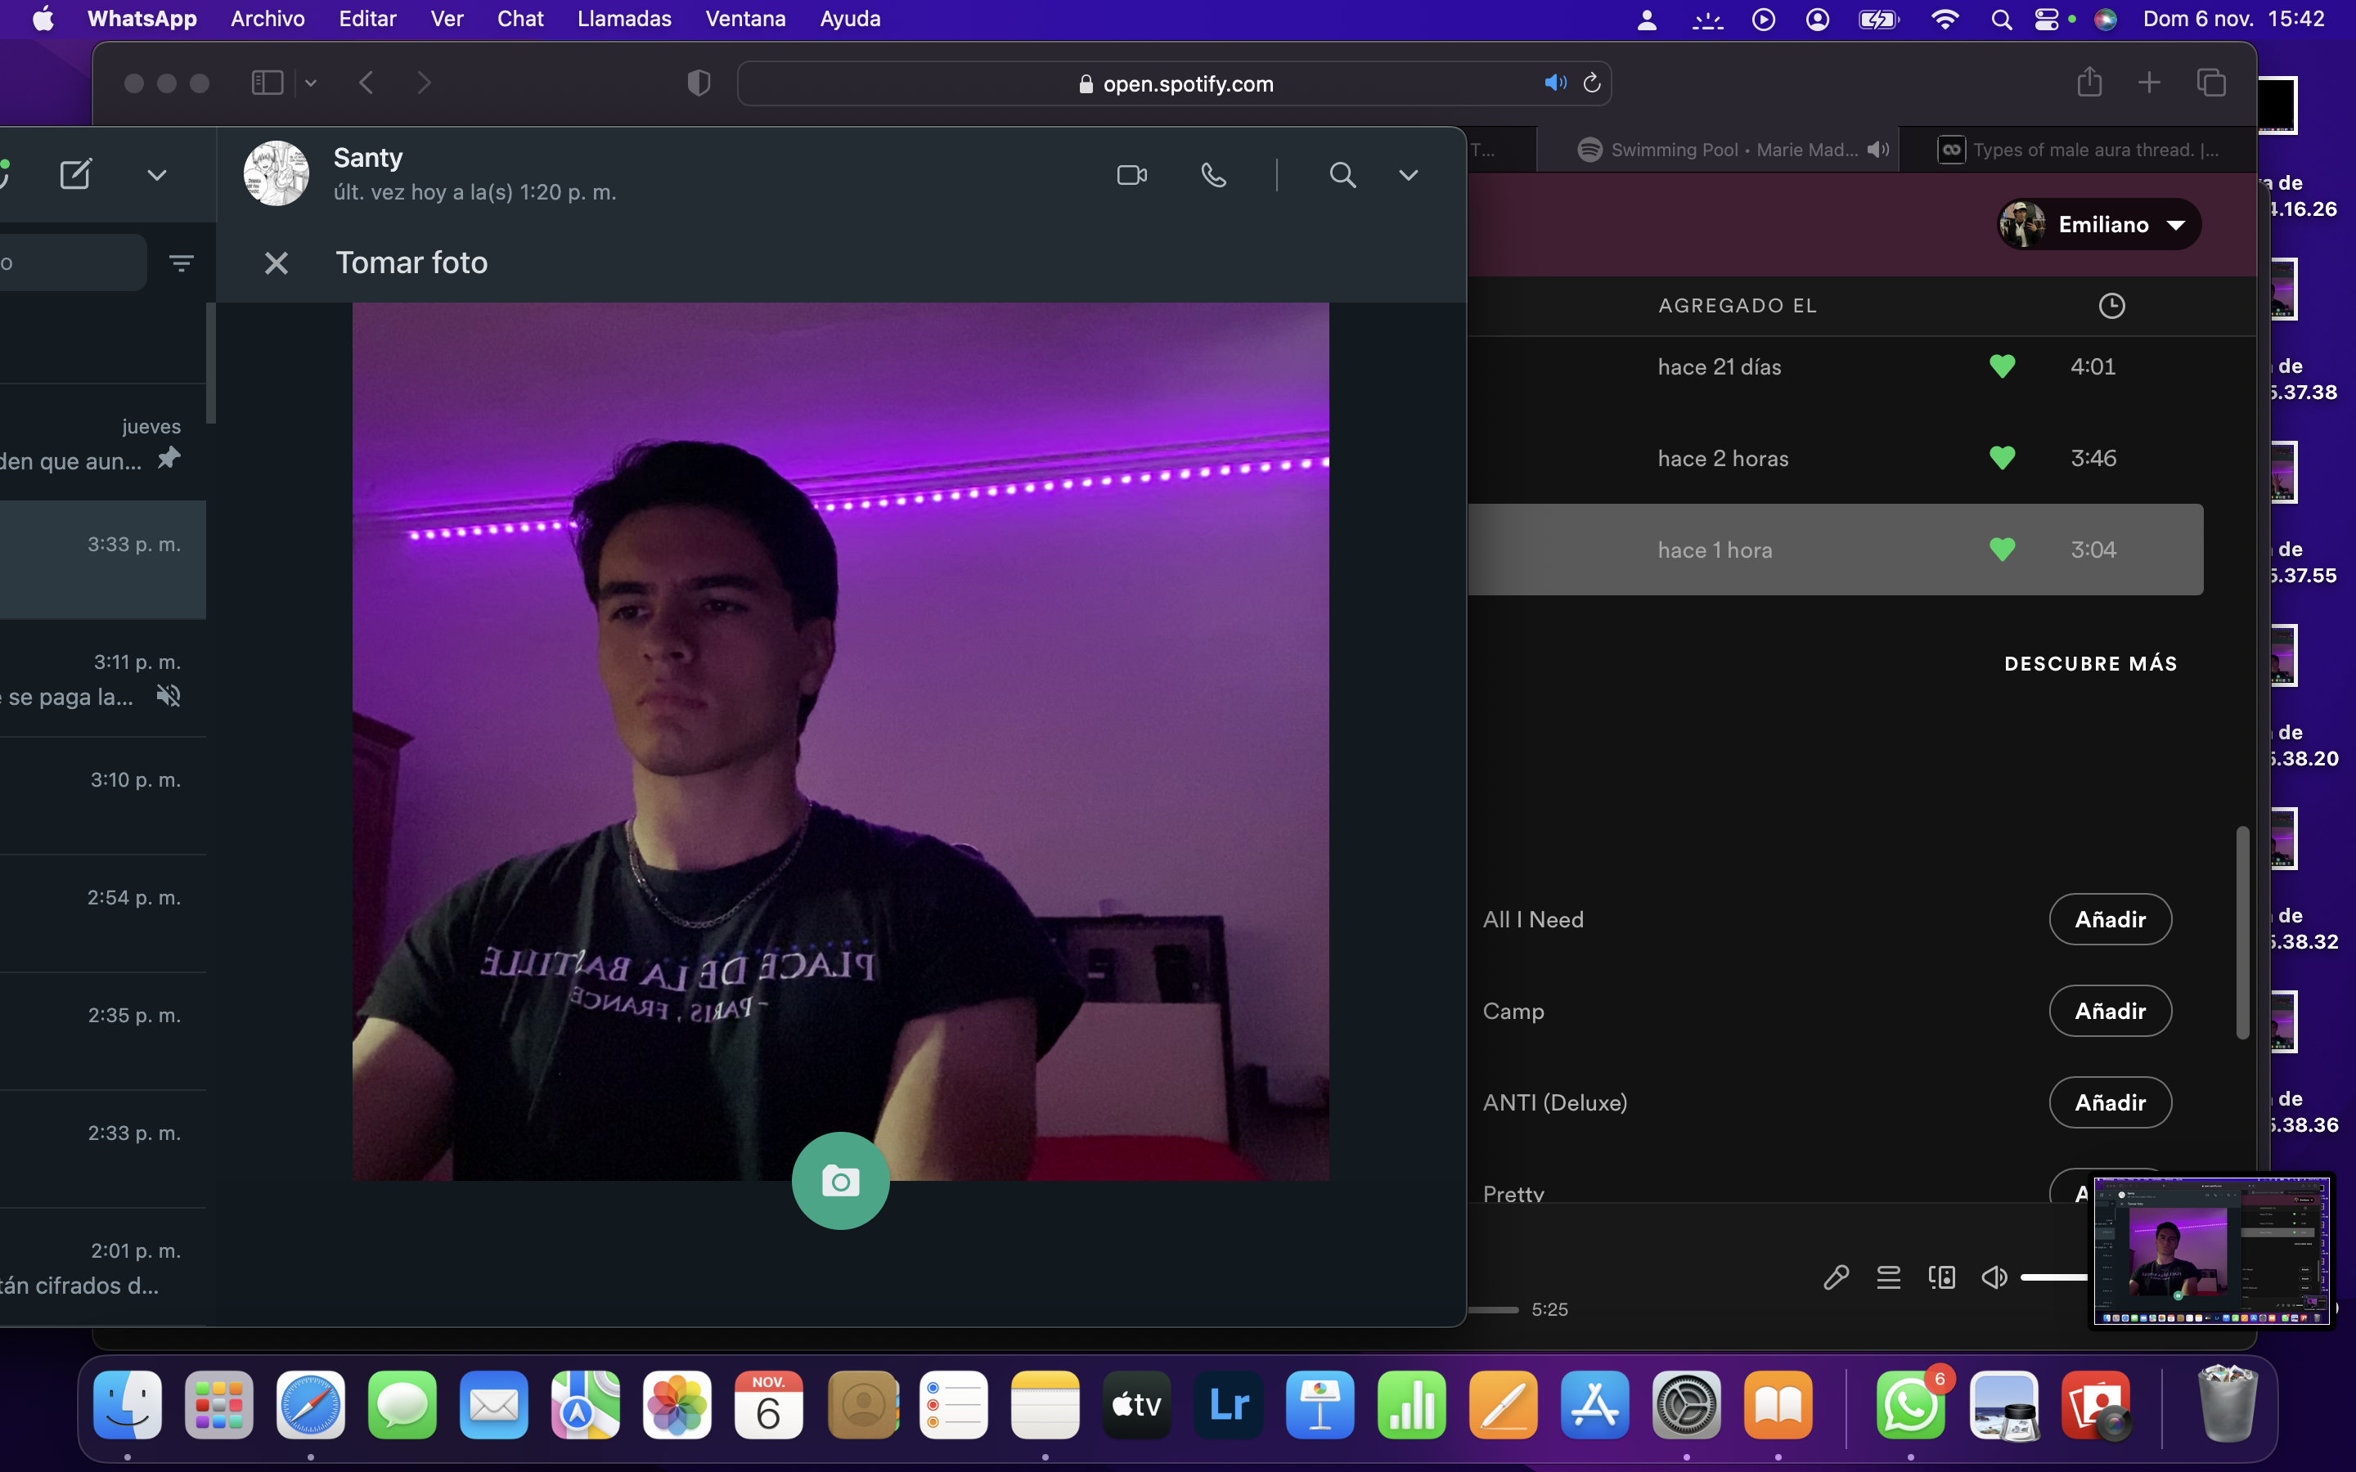The height and width of the screenshot is (1472, 2356).
Task: Open chat options chevron beside search
Action: click(x=1408, y=175)
